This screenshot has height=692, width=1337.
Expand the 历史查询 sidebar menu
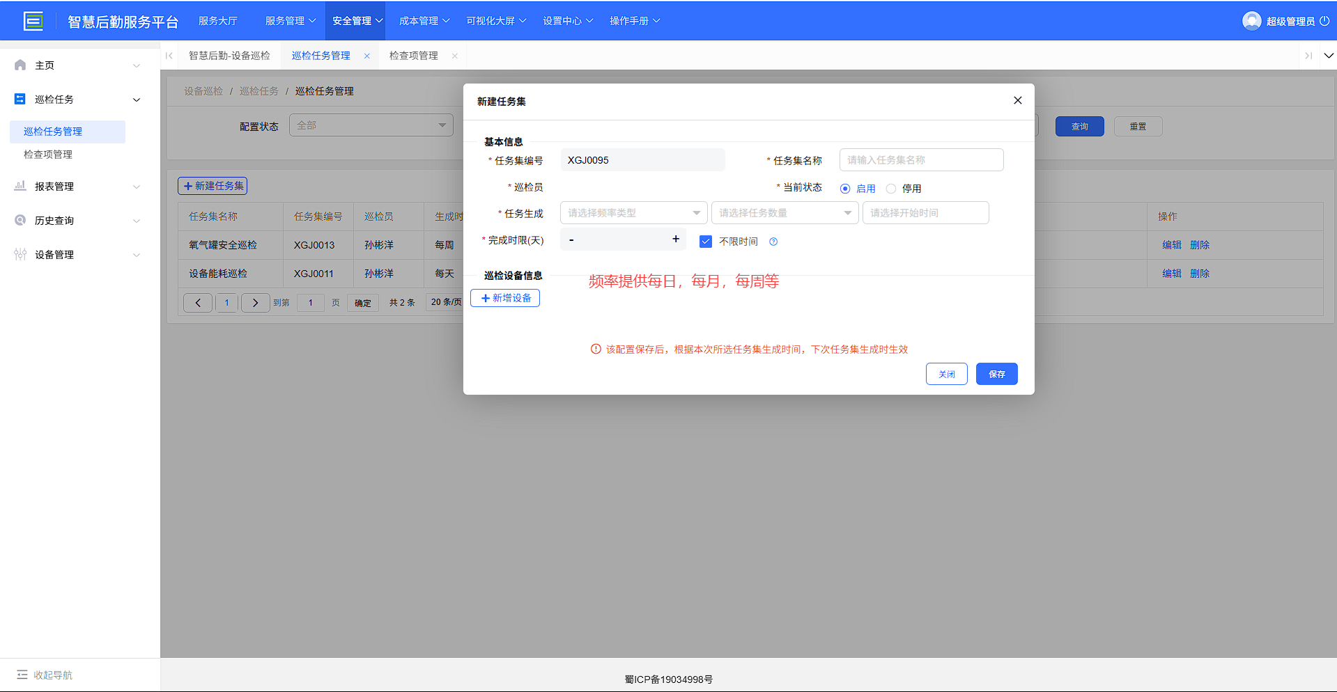(137, 221)
